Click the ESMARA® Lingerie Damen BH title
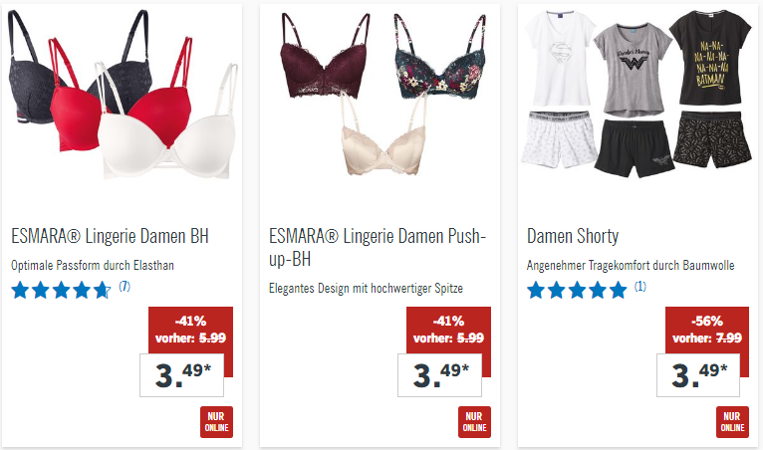The image size is (763, 450). pyautogui.click(x=110, y=236)
